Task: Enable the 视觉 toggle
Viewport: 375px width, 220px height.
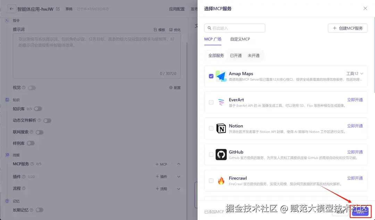Action: pyautogui.click(x=32, y=88)
